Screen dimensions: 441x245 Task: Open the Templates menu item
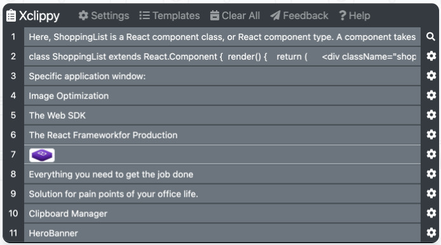click(x=170, y=15)
